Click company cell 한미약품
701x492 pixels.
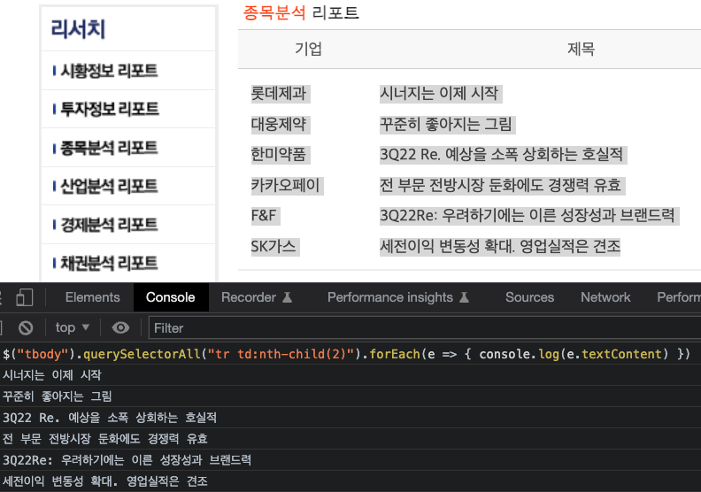[279, 155]
